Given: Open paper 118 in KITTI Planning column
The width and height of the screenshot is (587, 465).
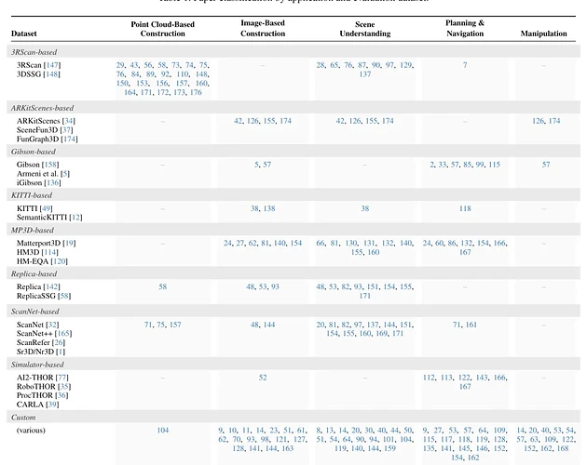Looking at the screenshot, I should pos(465,208).
